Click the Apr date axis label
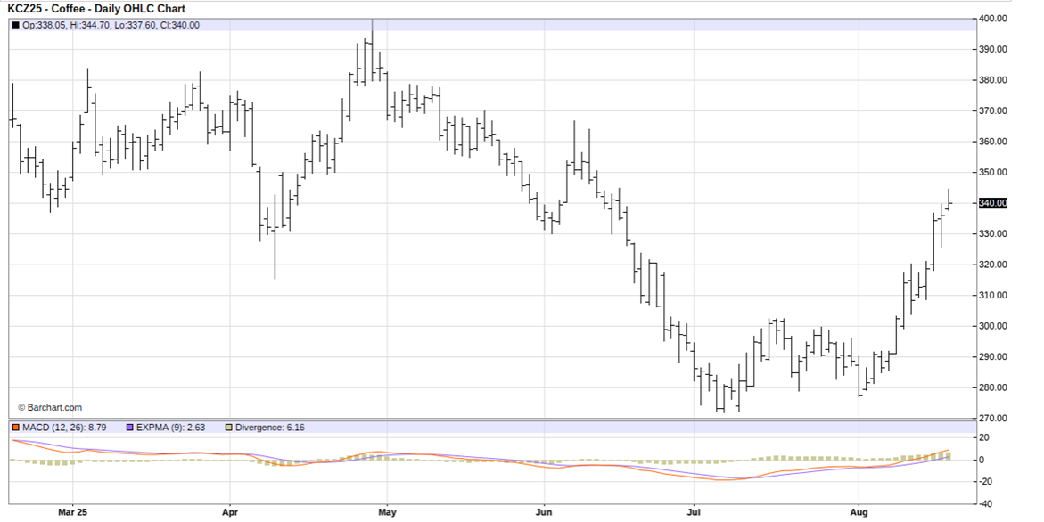 230,512
